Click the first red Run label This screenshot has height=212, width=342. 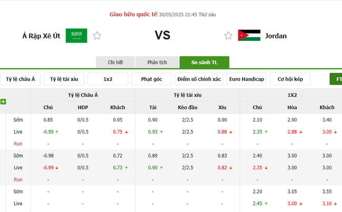pyautogui.click(x=18, y=144)
